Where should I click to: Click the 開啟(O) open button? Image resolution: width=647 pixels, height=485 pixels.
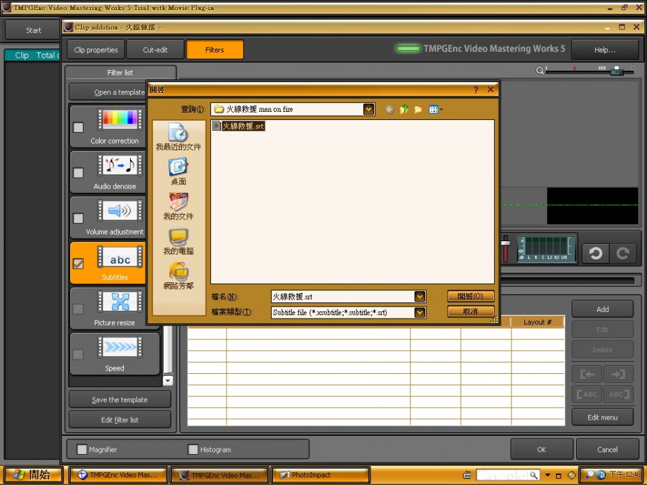click(470, 296)
